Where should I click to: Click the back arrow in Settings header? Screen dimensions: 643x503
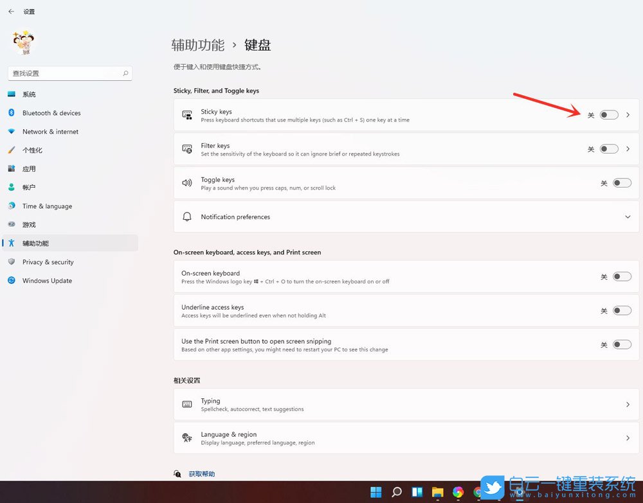tap(11, 12)
